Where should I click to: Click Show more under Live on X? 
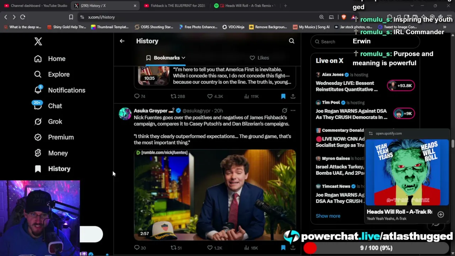(x=328, y=216)
